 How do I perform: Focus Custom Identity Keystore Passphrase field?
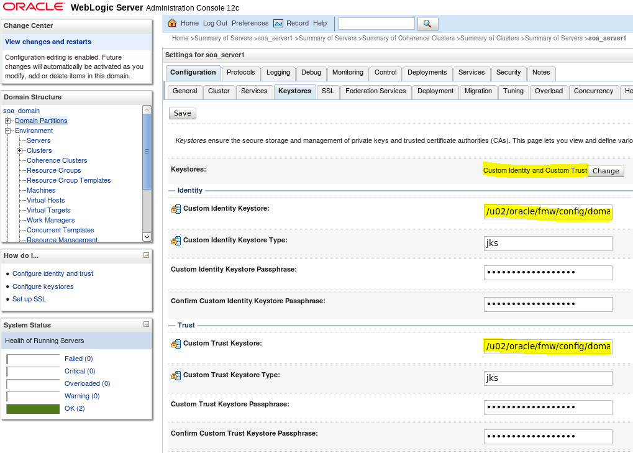pyautogui.click(x=548, y=273)
